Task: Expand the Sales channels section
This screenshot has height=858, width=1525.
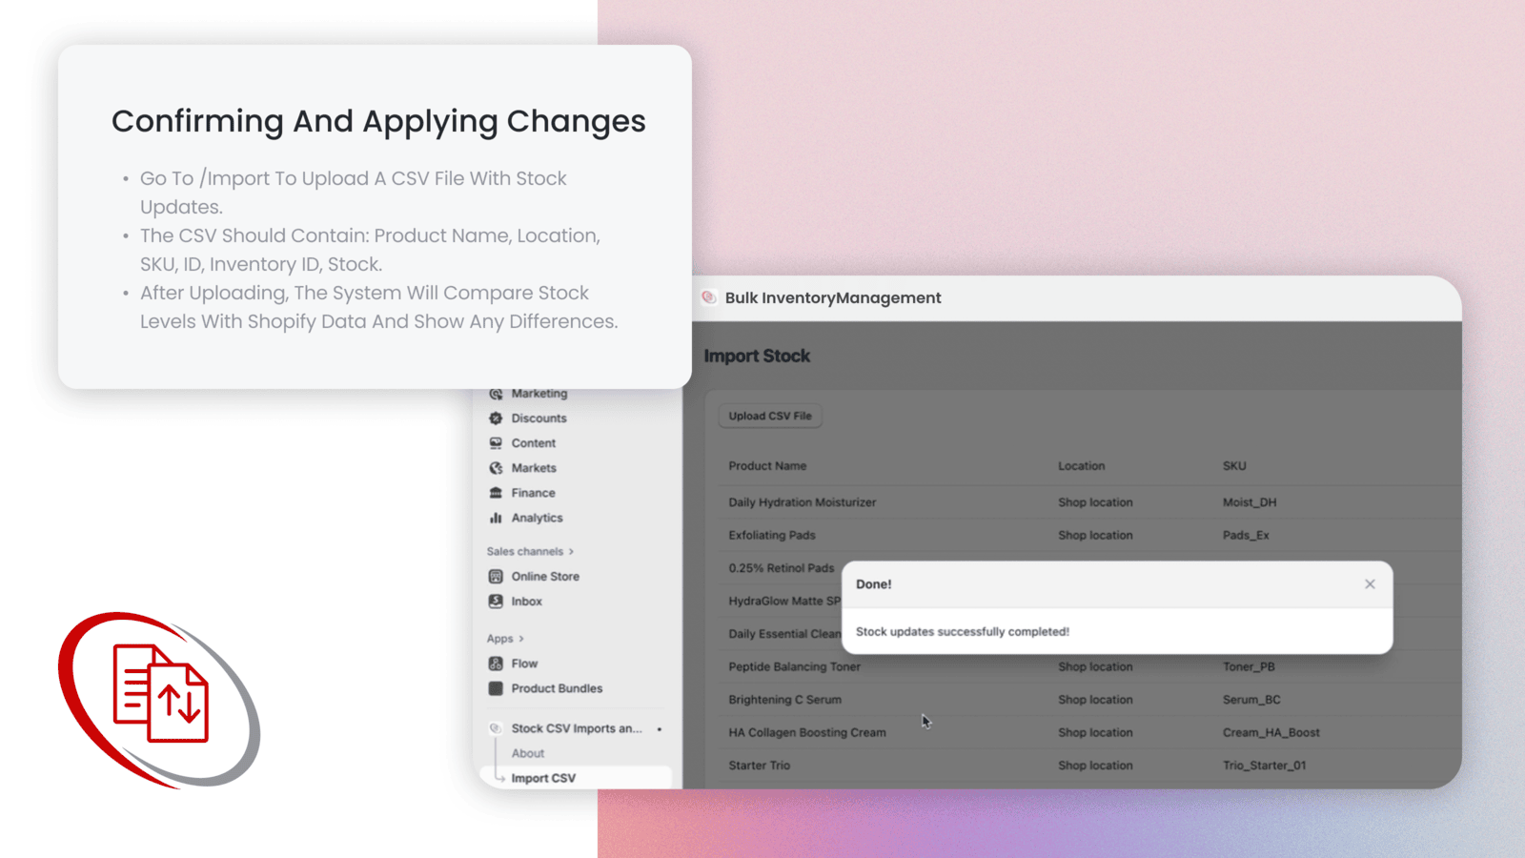Action: 530,551
